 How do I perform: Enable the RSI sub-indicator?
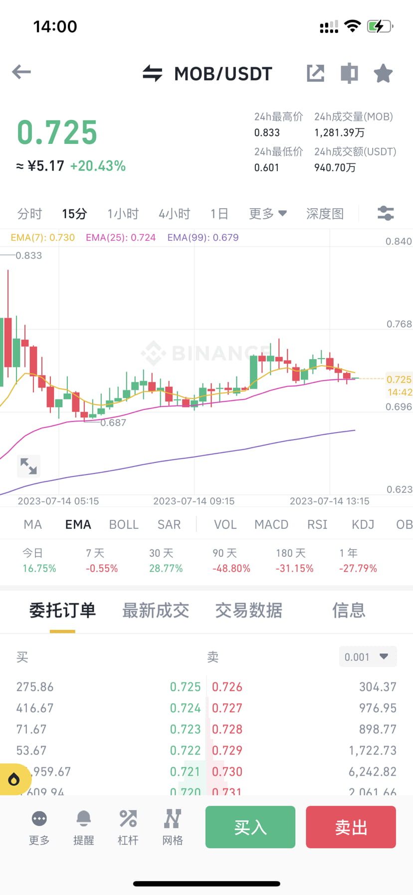point(317,524)
